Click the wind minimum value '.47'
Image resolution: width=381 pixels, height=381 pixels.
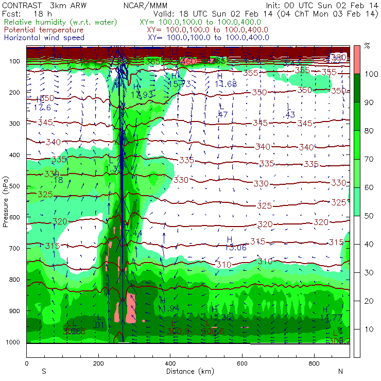pos(222,114)
